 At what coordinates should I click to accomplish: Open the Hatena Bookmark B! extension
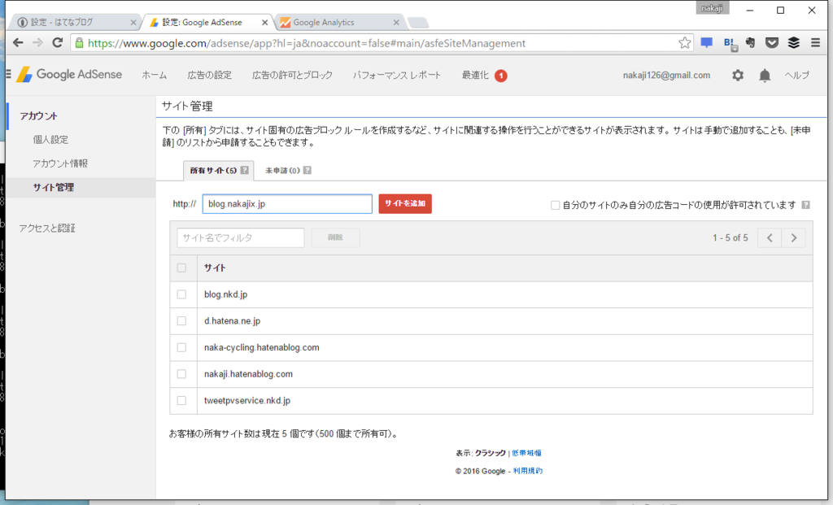pos(731,44)
